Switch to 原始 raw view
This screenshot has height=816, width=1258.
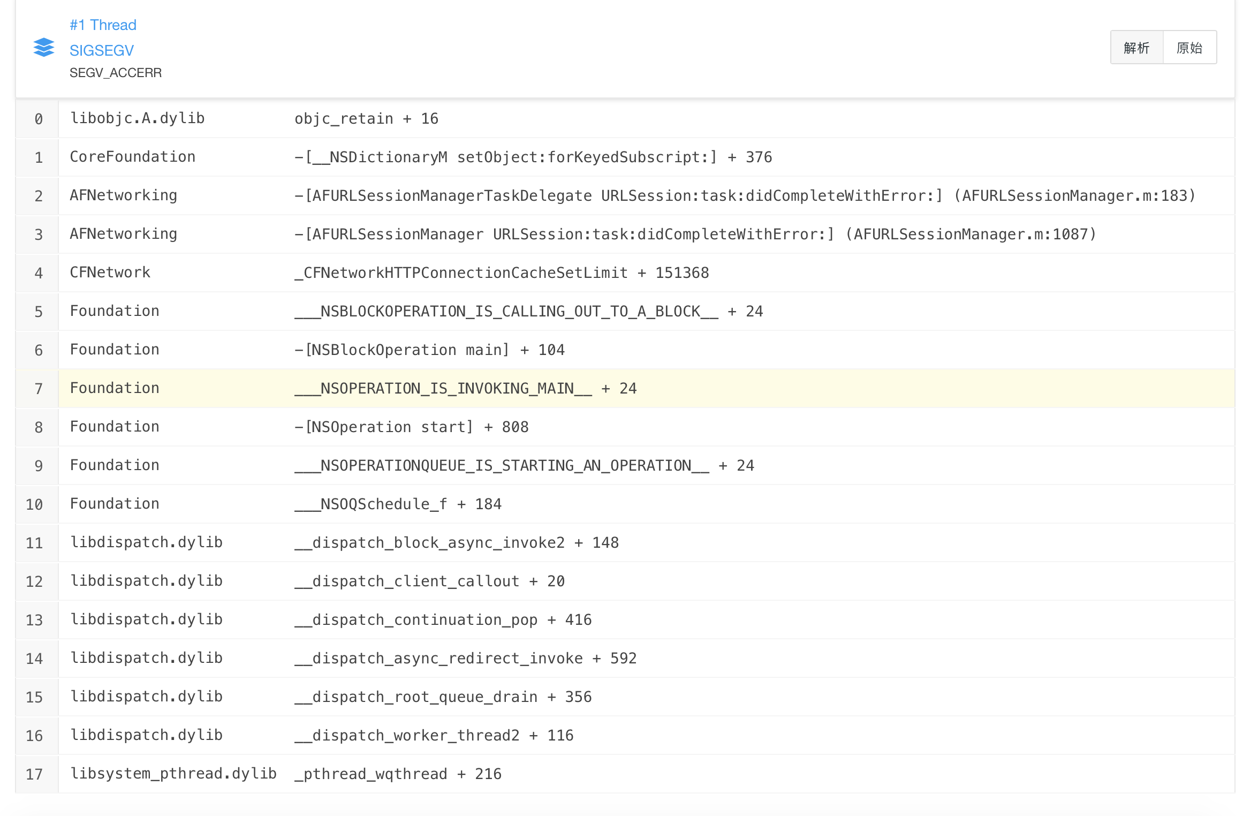(1189, 48)
